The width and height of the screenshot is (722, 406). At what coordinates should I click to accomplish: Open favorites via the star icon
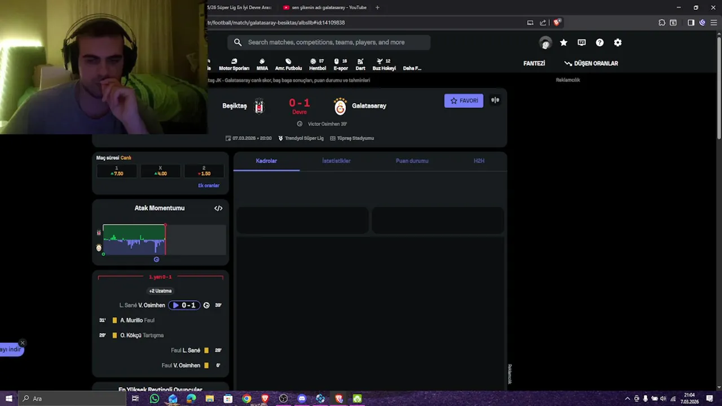coord(563,42)
